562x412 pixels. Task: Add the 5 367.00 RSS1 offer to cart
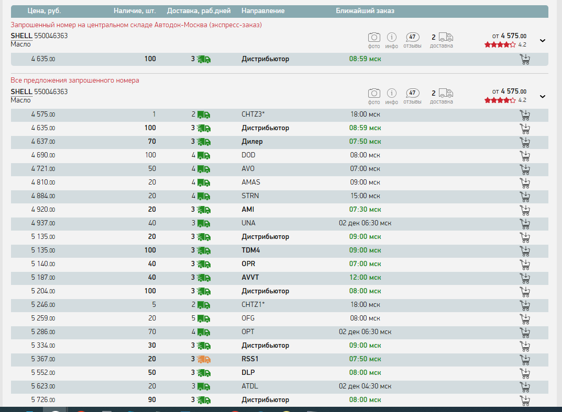click(x=525, y=360)
